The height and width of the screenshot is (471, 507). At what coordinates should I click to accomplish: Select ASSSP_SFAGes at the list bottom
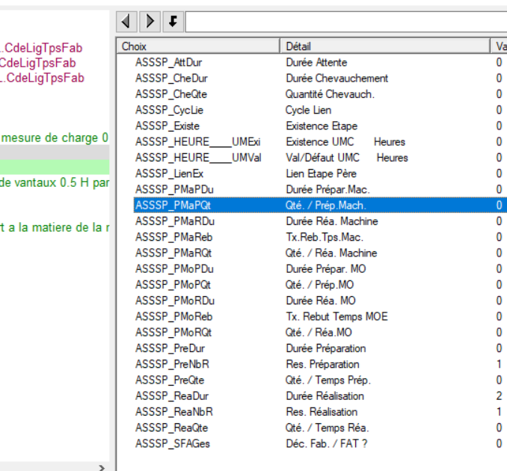[x=172, y=443]
